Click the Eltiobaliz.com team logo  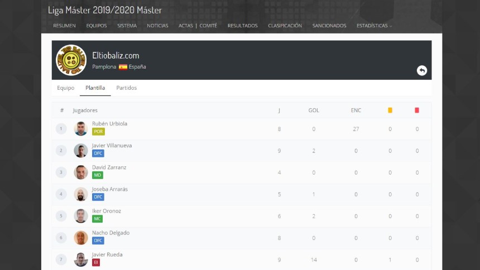coord(71,60)
